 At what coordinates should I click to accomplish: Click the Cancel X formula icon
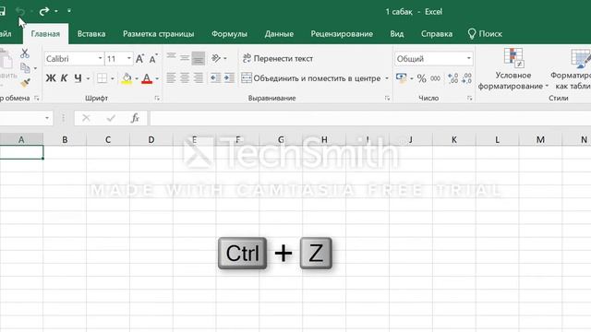click(x=86, y=118)
